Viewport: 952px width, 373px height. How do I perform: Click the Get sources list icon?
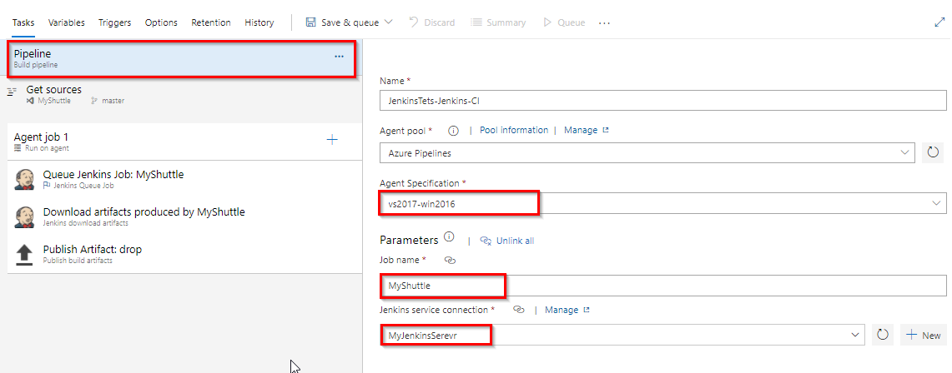(x=12, y=92)
